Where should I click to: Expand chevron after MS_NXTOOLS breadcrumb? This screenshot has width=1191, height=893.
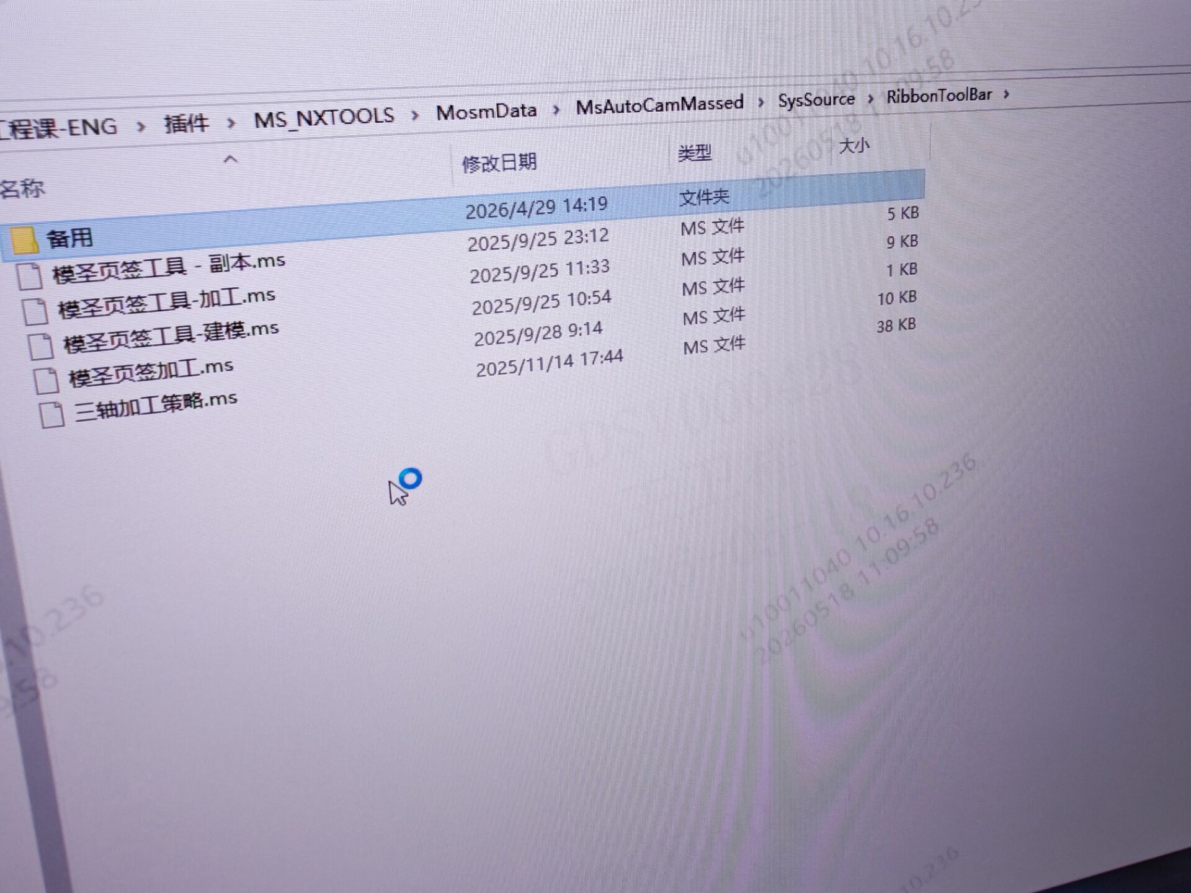tap(415, 115)
